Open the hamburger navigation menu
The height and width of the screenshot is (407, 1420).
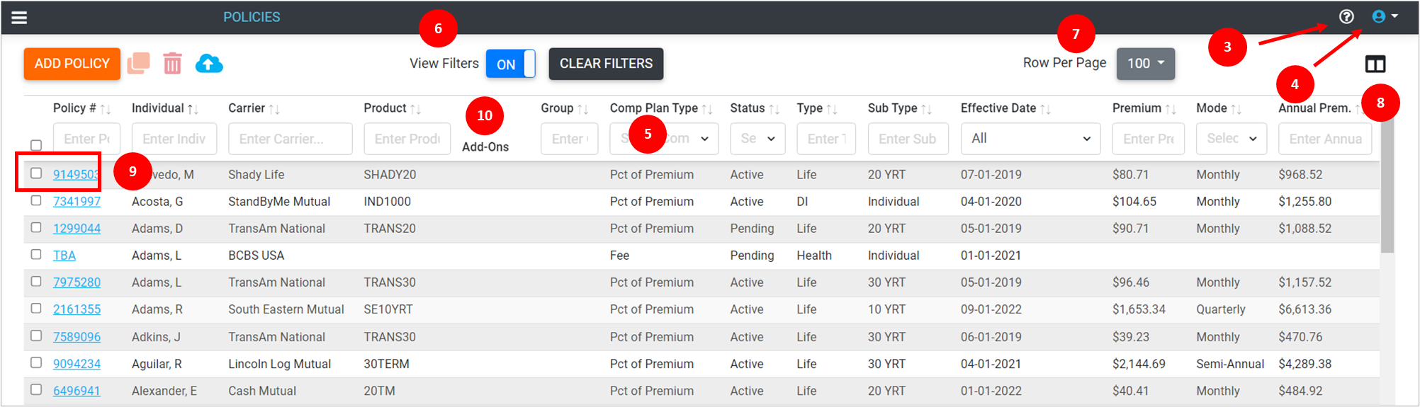pos(19,17)
